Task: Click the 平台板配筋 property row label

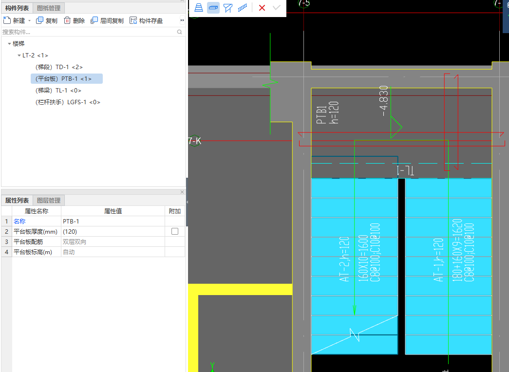Action: tap(28, 242)
